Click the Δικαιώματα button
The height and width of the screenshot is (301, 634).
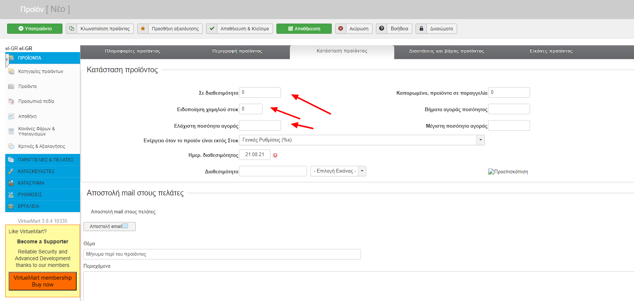(436, 29)
